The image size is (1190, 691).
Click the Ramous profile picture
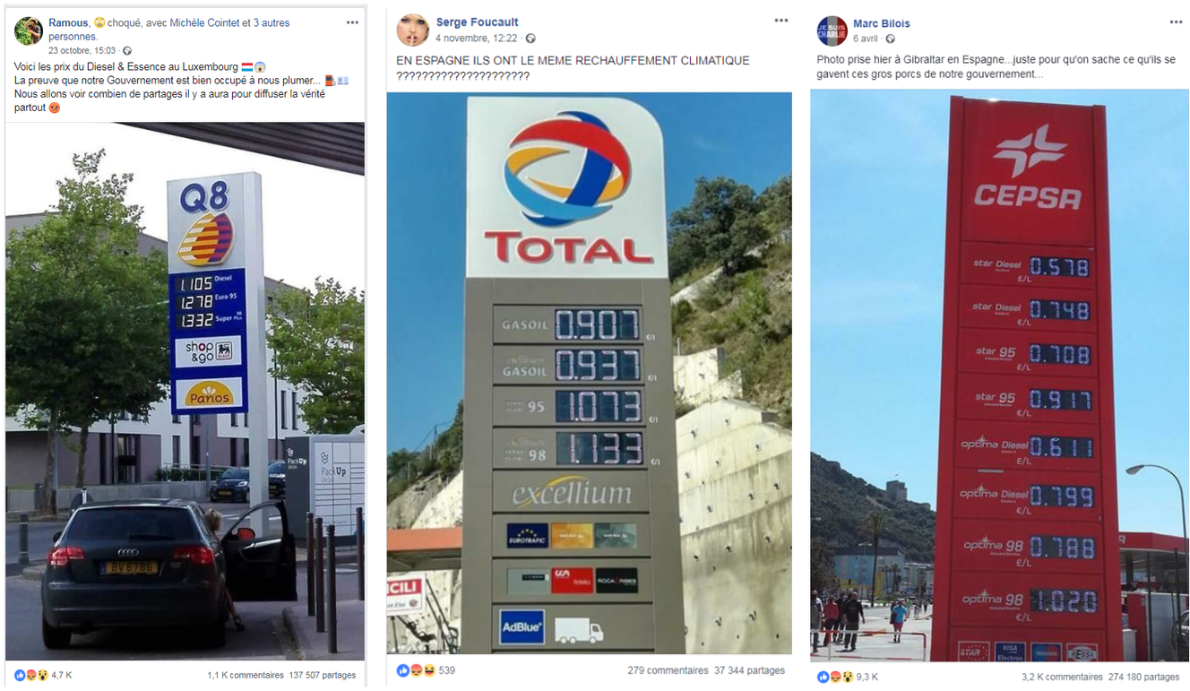click(29, 30)
